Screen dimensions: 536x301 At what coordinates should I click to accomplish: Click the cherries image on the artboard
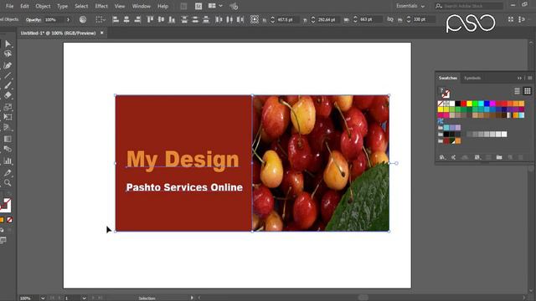321,163
